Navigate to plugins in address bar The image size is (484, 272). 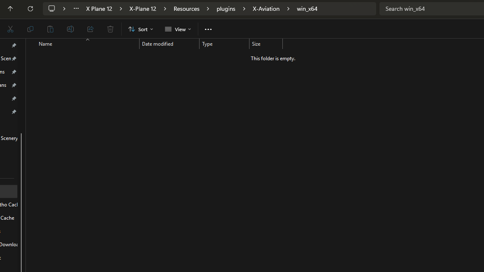(226, 9)
